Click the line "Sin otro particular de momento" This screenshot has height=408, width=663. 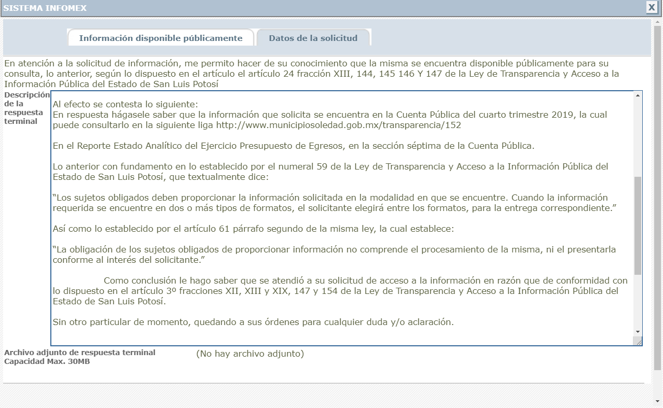(253, 322)
